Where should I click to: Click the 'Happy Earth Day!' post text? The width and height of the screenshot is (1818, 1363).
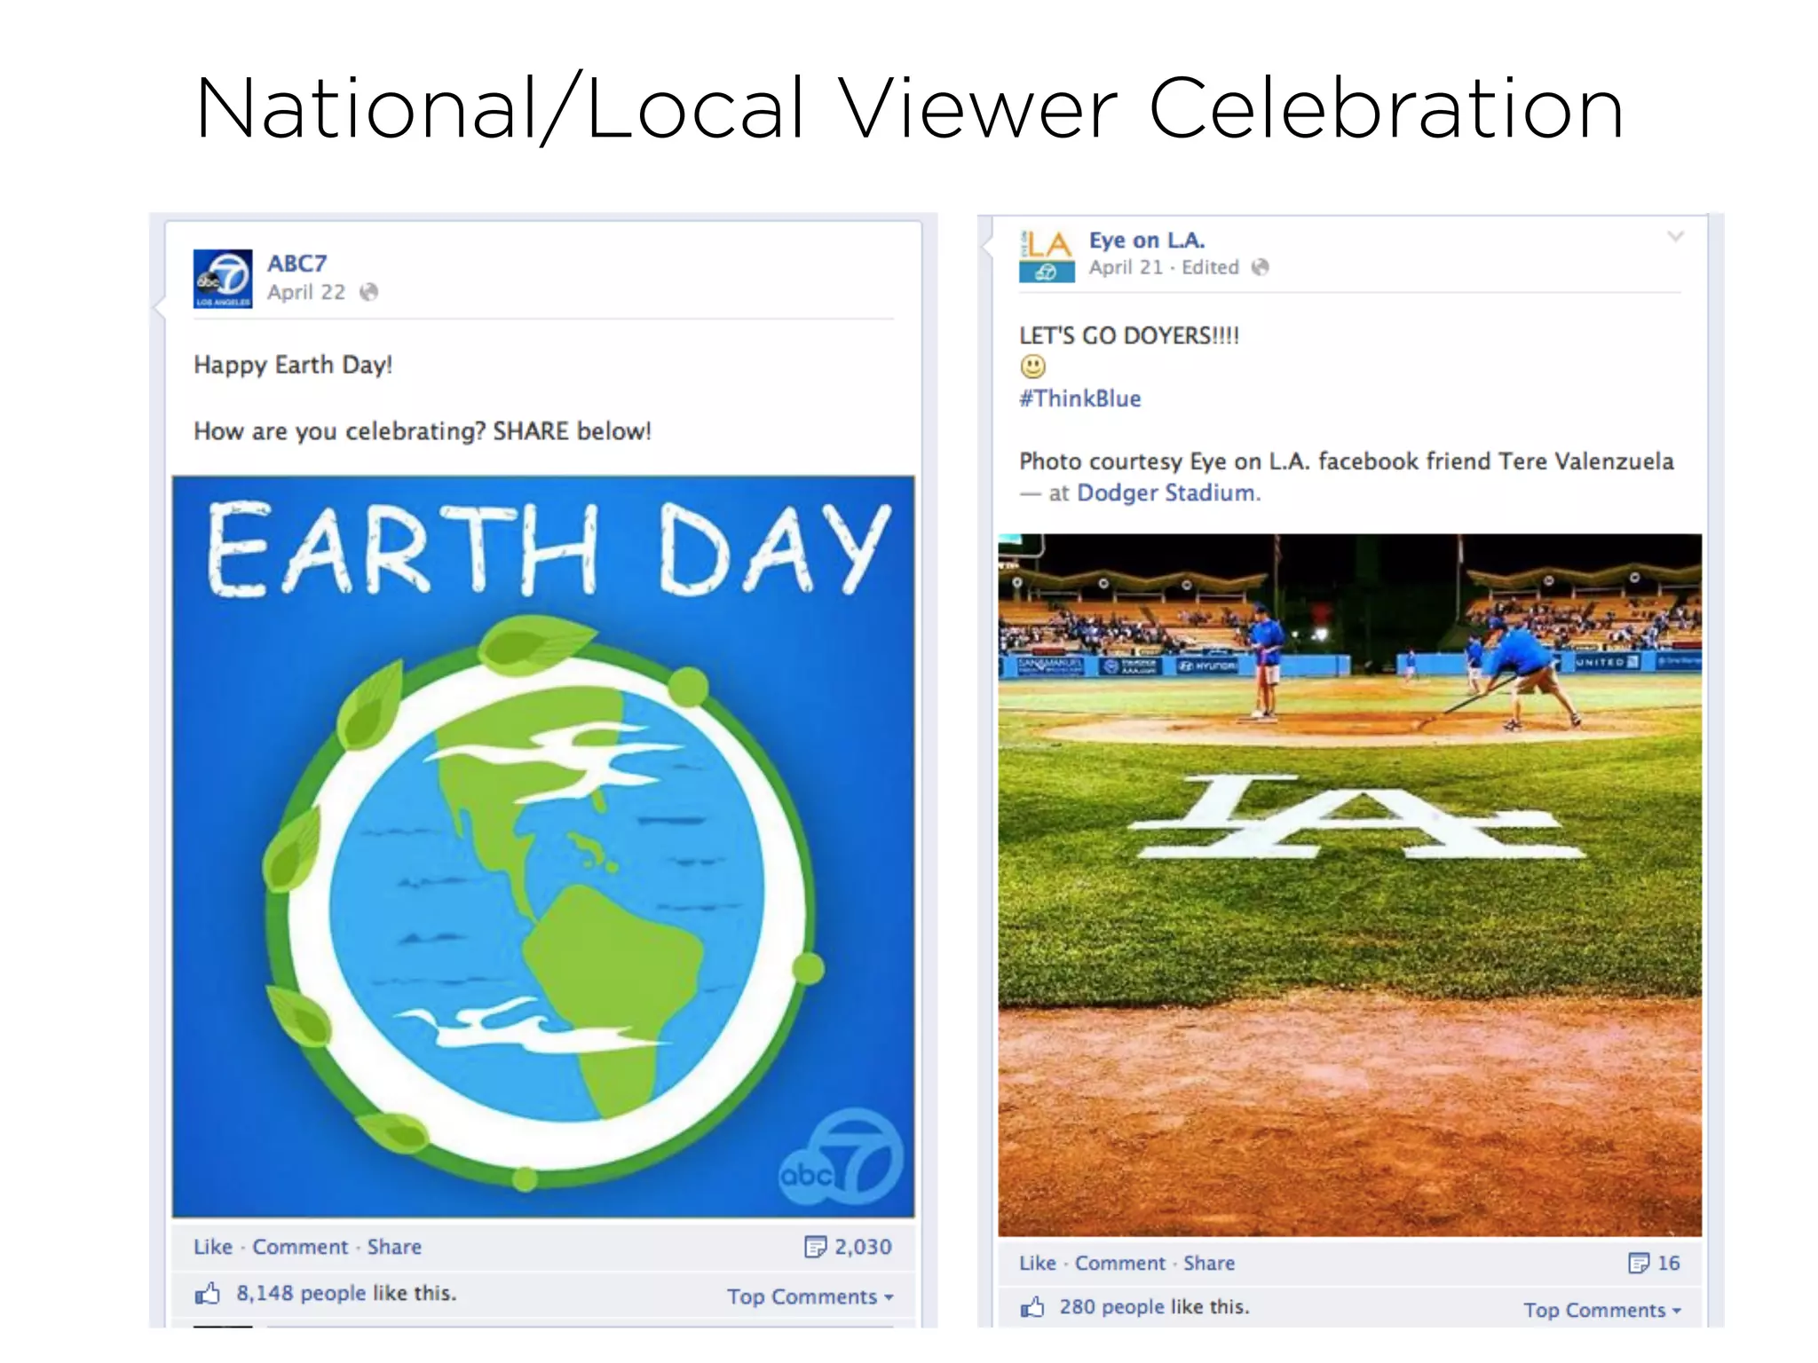coord(293,365)
